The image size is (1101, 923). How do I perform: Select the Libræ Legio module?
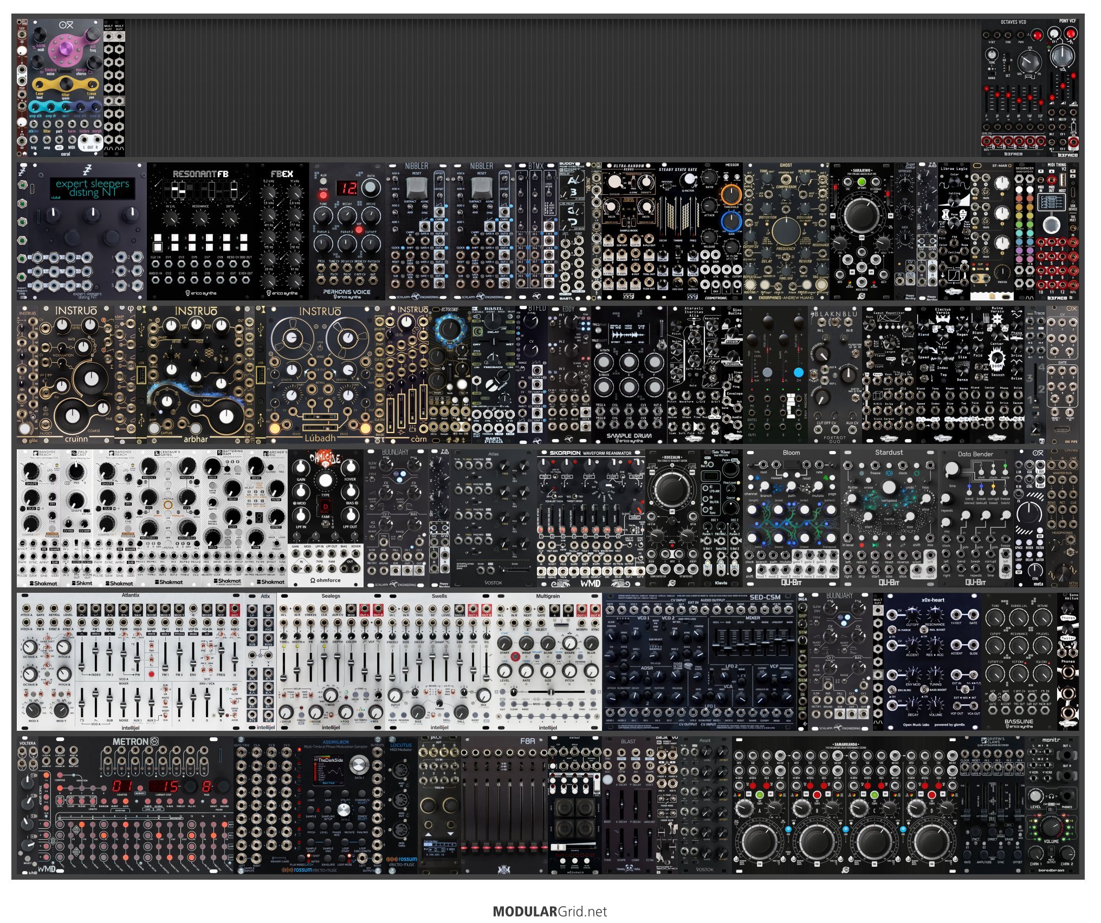tap(954, 231)
